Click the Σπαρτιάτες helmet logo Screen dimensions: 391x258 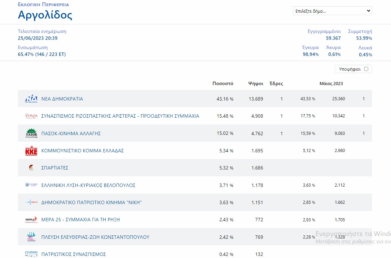pyautogui.click(x=31, y=168)
